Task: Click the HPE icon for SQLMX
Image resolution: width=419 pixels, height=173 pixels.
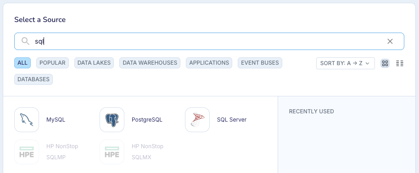Action: [x=112, y=152]
